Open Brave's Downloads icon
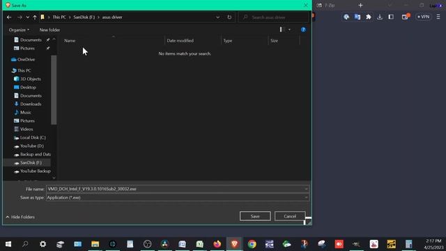 click(380, 17)
